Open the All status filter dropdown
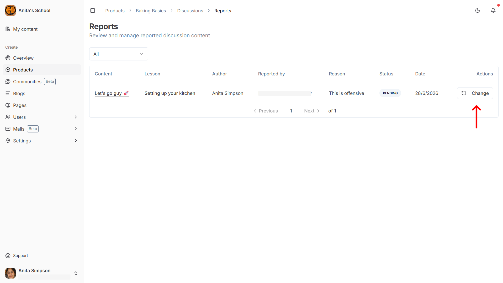Screen dimensions: 503x283 [119, 54]
